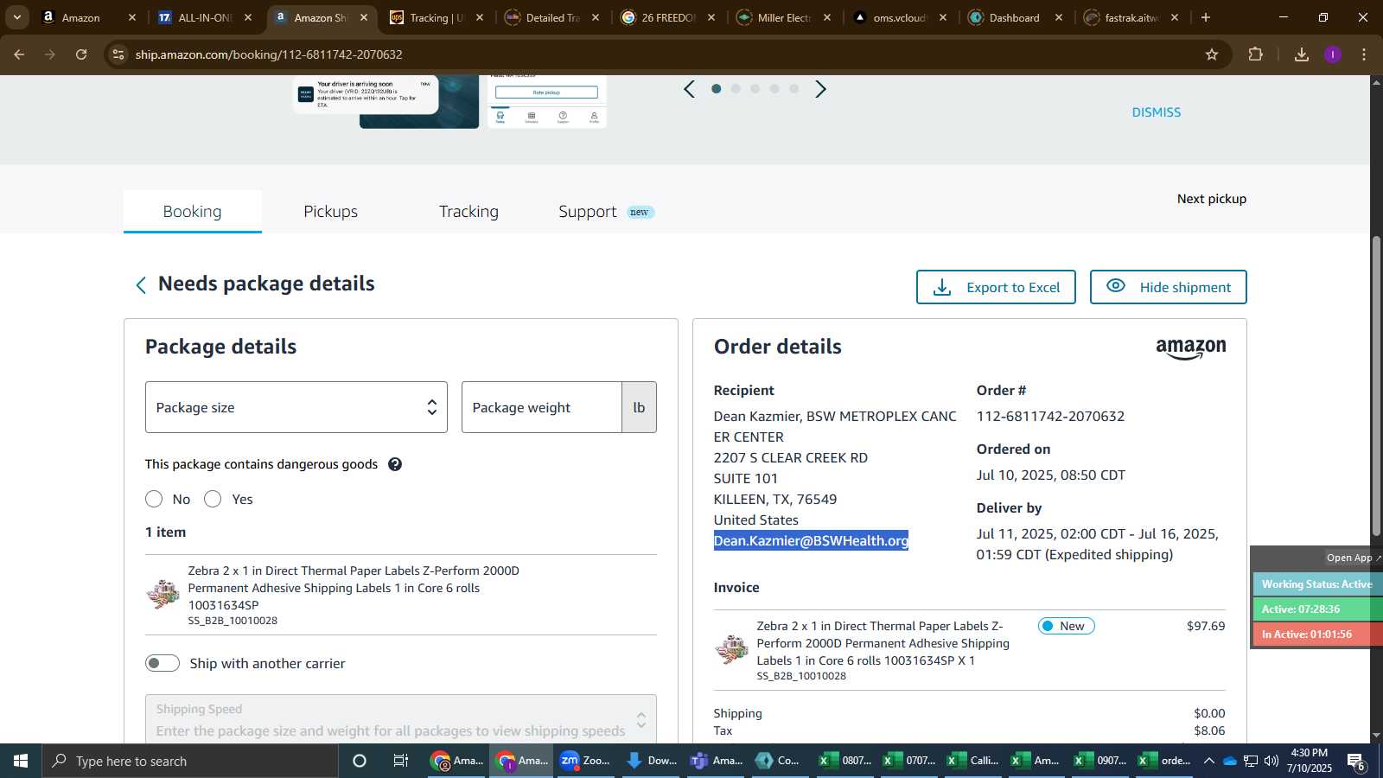Click the address bar URL
Screen dimensions: 1383x778
click(269, 54)
